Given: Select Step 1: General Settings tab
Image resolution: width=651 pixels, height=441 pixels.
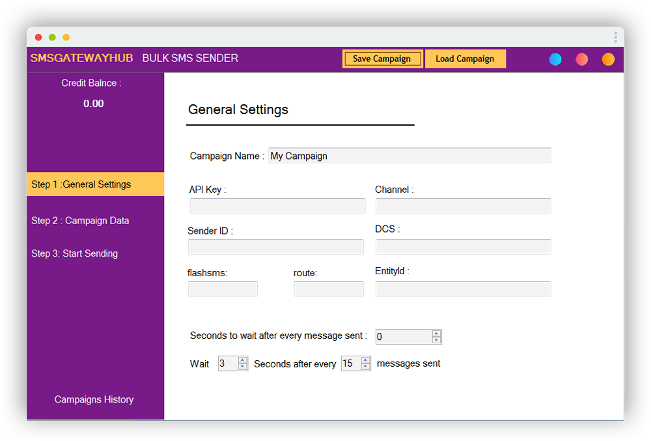Looking at the screenshot, I should pos(95,184).
